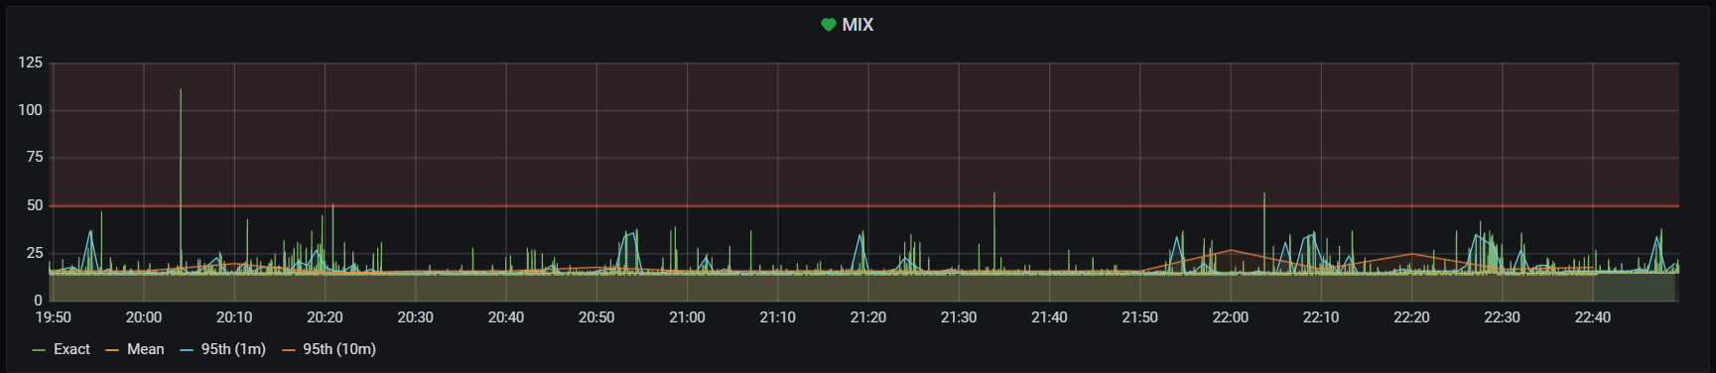Toggle the Mean series in legend

click(x=146, y=349)
